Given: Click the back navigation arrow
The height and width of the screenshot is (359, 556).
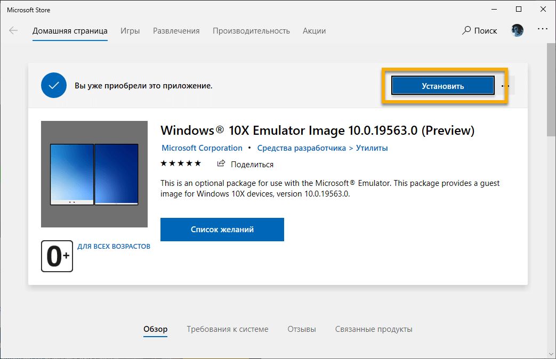Looking at the screenshot, I should pos(13,30).
